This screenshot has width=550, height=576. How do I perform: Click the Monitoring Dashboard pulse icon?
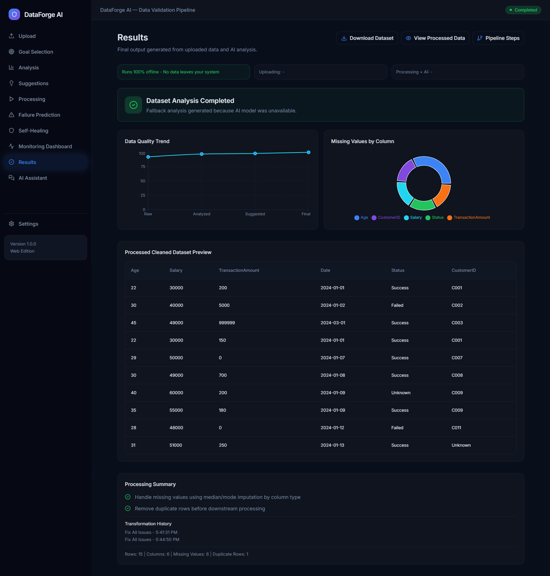[x=11, y=146]
